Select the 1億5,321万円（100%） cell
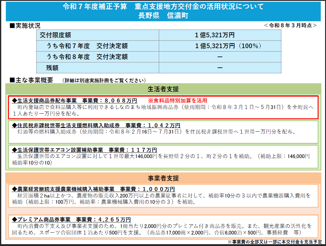The image size is (326, 246). click(220, 46)
